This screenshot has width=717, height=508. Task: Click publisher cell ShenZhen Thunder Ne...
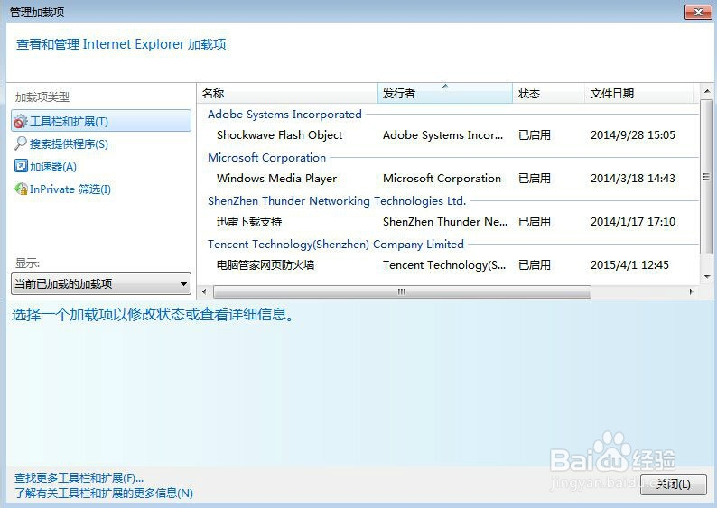coord(445,222)
